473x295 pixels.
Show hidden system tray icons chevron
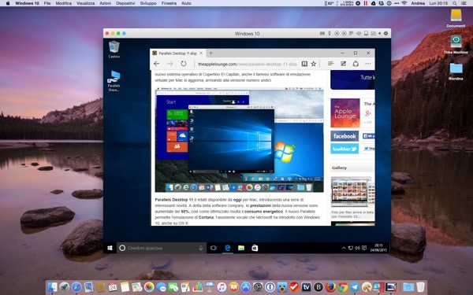pyautogui.click(x=344, y=248)
